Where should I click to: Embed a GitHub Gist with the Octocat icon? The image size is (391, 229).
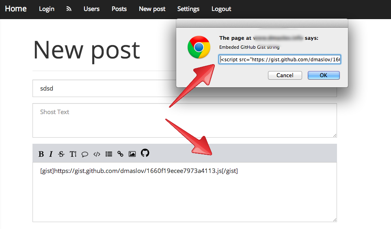pyautogui.click(x=145, y=153)
